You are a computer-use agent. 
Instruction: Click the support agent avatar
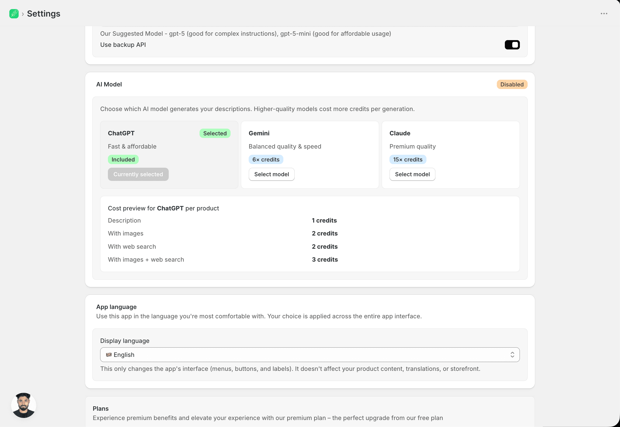[x=24, y=405]
